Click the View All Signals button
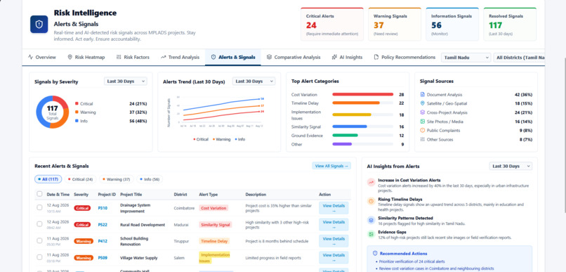The image size is (566, 272). pos(331,166)
